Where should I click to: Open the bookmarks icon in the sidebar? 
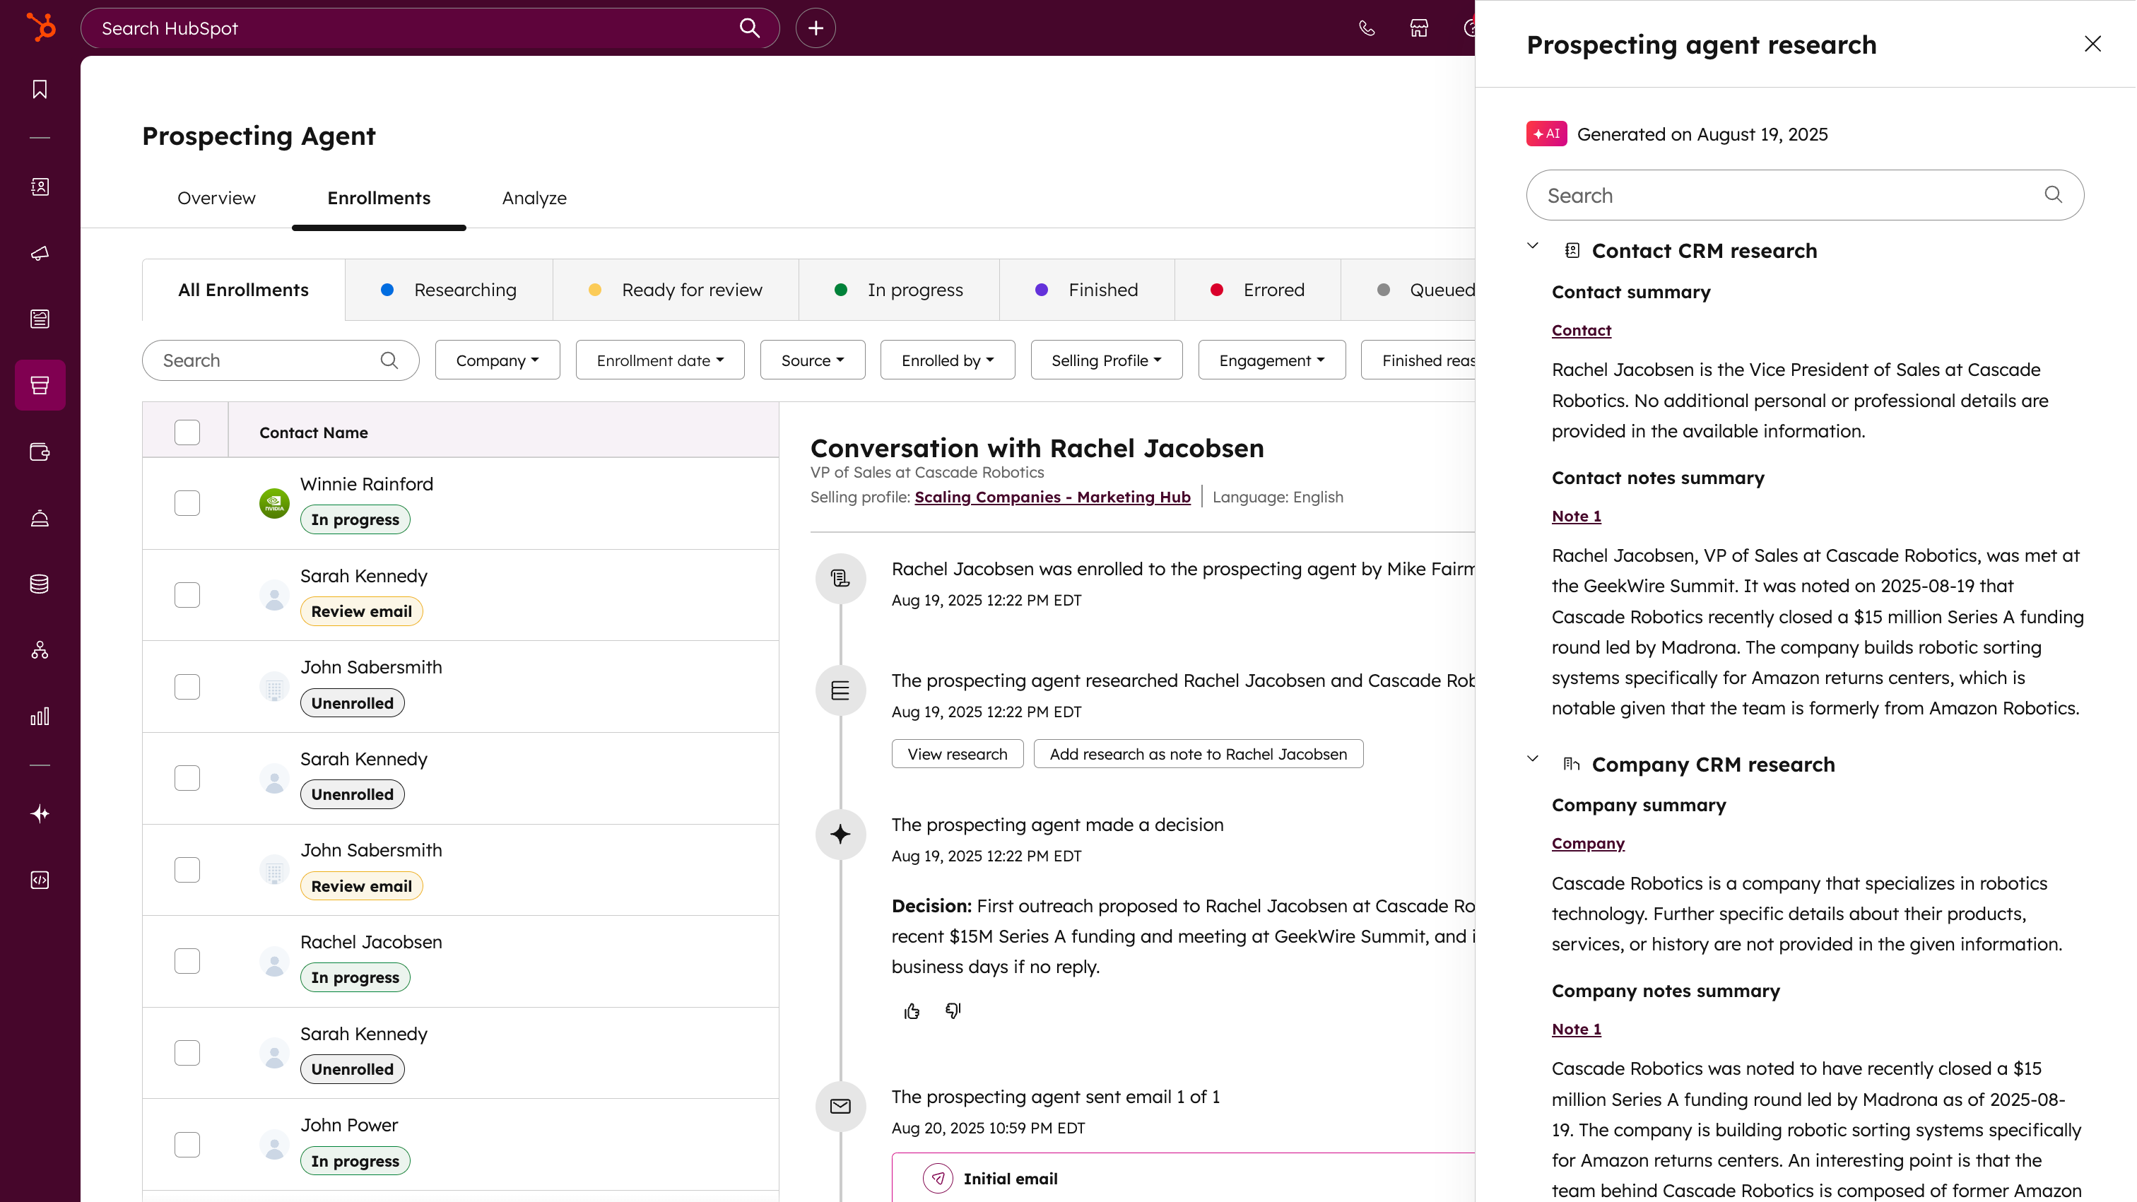click(40, 89)
